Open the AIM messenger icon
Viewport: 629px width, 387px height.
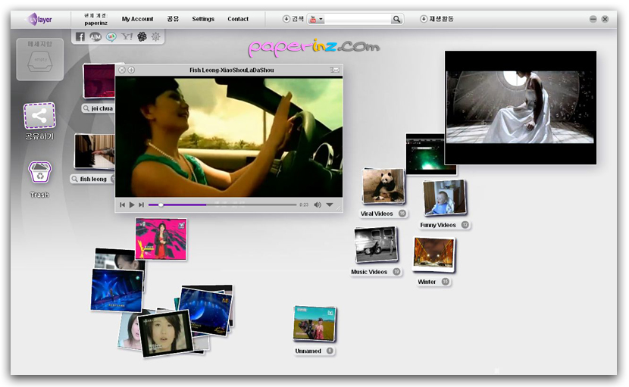pyautogui.click(x=95, y=37)
